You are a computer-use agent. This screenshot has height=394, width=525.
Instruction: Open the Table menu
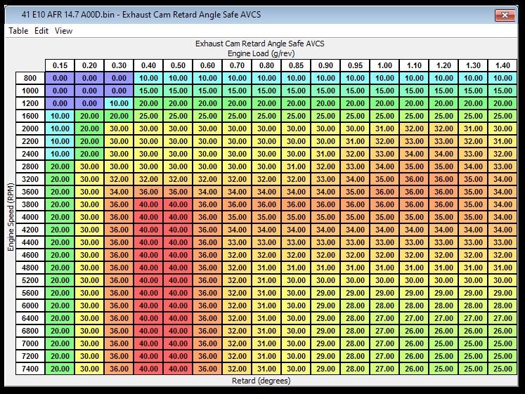pos(18,31)
